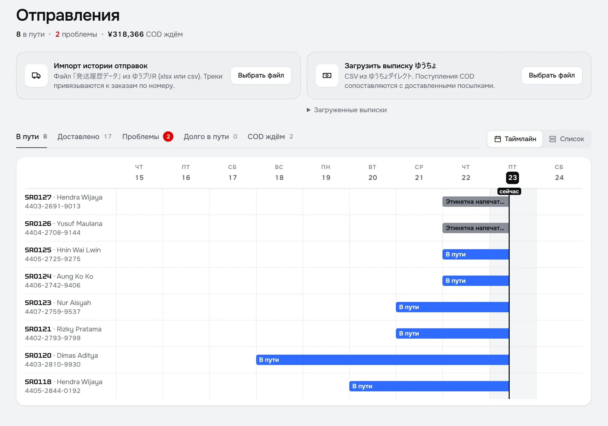Open shipment SR0126 Yusuf Maulana
The height and width of the screenshot is (426, 608).
point(64,224)
